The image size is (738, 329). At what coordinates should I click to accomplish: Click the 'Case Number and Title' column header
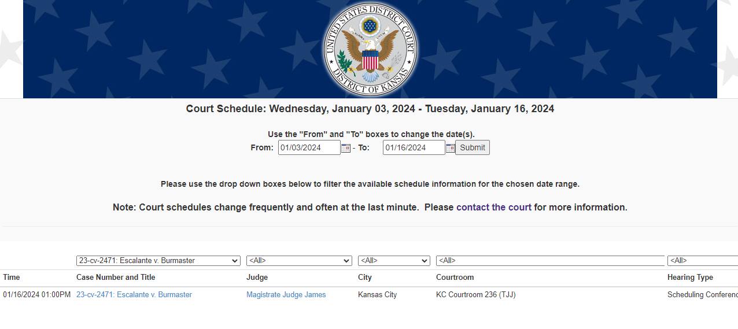[x=116, y=278]
